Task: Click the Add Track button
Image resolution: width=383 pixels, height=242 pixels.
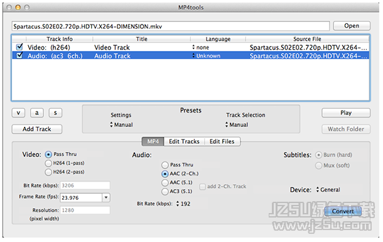Action: pyautogui.click(x=37, y=129)
